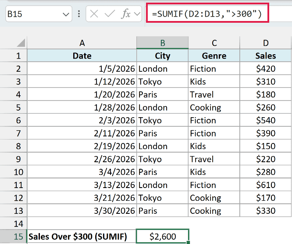Click Tokyo in row 3
The height and width of the screenshot is (244, 292).
pos(162,82)
